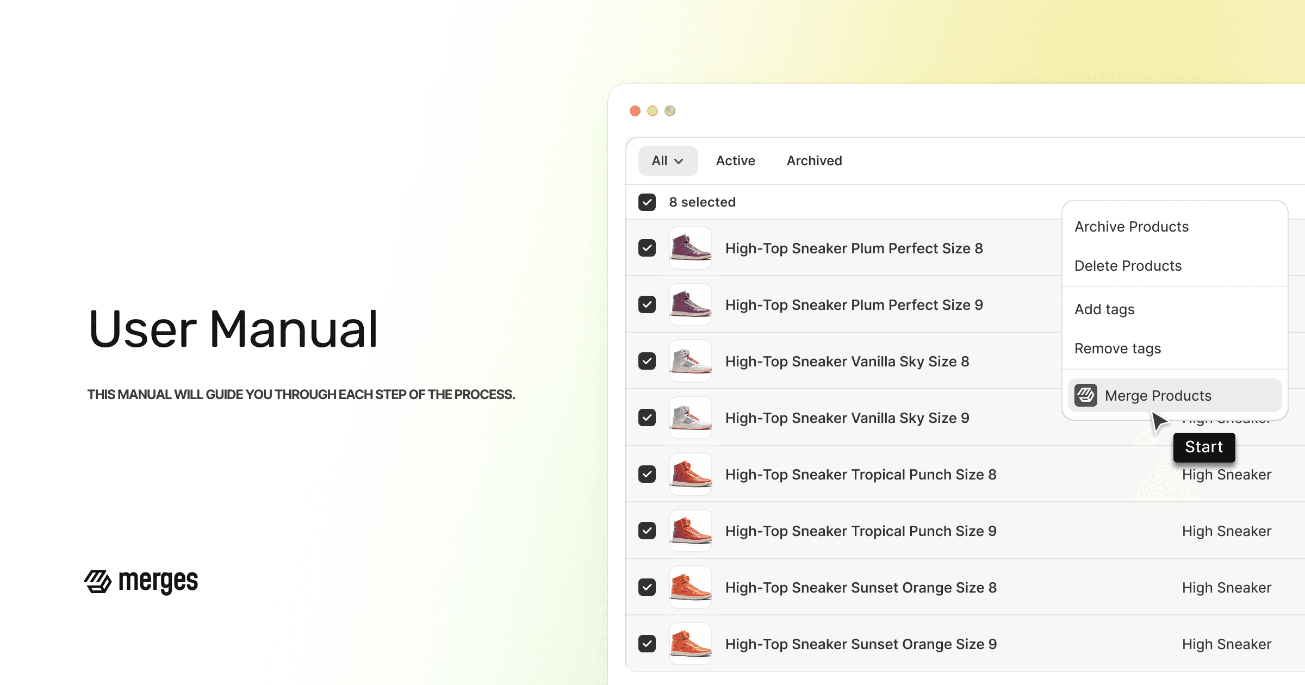Uncheck Vanilla Sky Size 8 checkbox
1305x685 pixels.
(x=647, y=361)
